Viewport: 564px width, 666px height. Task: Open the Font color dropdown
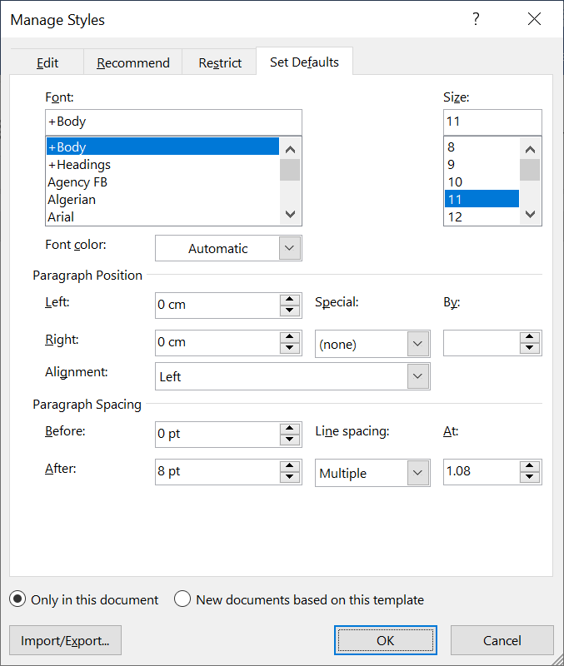click(228, 248)
